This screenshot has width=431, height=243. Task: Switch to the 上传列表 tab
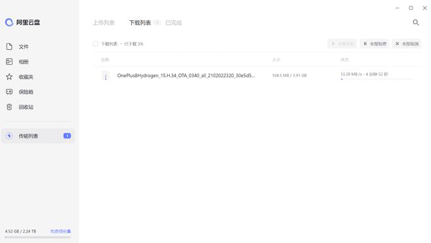[104, 23]
